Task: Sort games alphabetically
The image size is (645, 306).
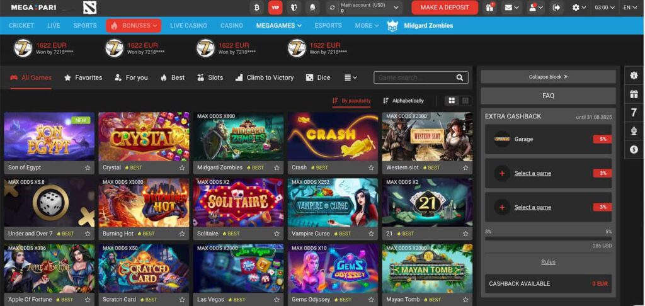Action: click(x=403, y=101)
